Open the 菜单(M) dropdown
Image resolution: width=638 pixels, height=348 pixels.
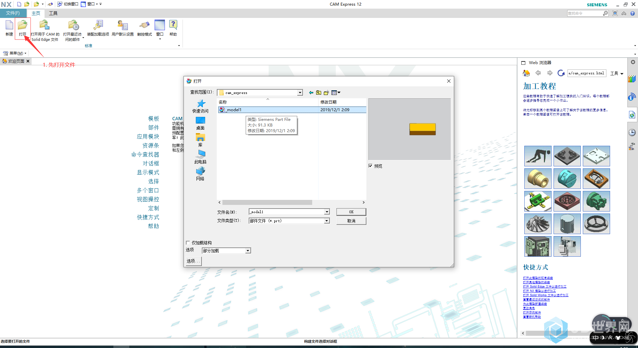click(x=15, y=53)
